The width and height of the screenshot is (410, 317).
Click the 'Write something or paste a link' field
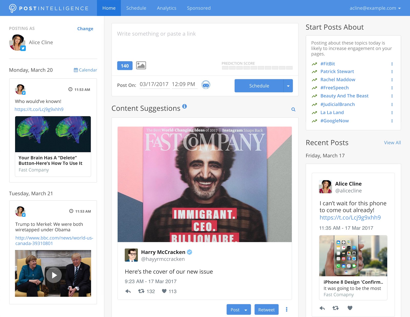pos(204,41)
